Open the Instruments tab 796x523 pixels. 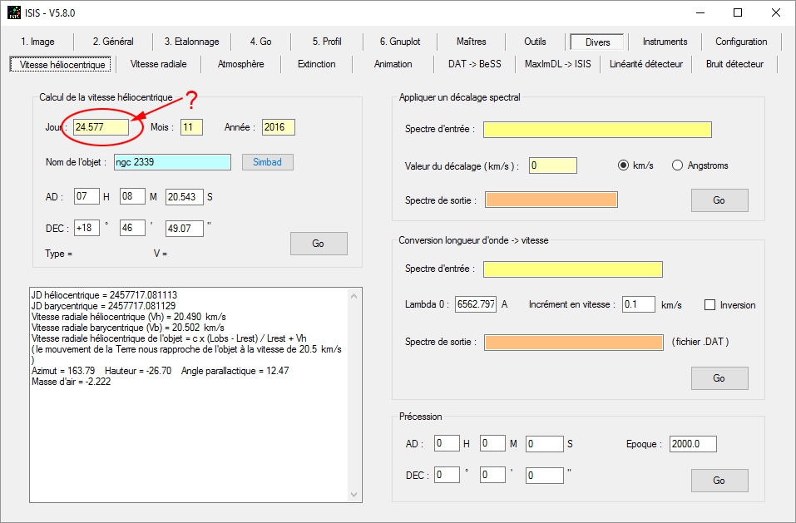click(665, 42)
